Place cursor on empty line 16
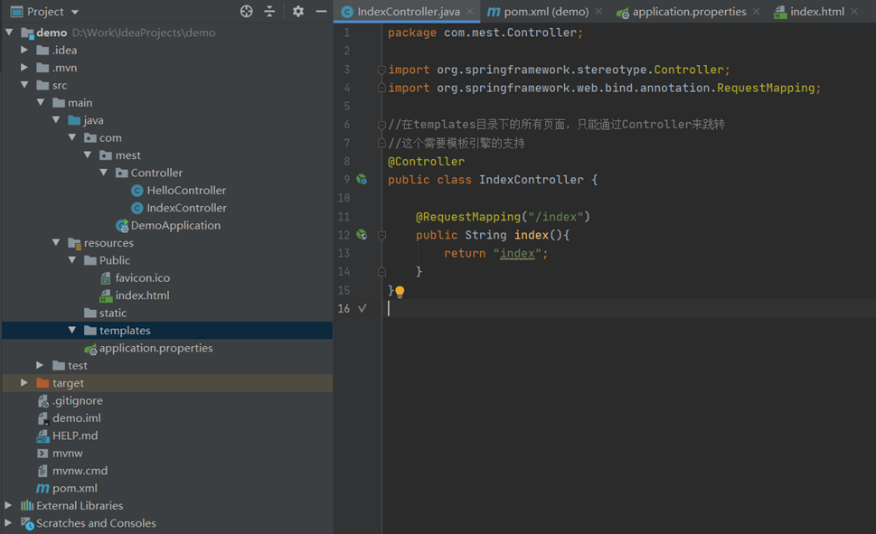The width and height of the screenshot is (876, 534). pyautogui.click(x=628, y=308)
